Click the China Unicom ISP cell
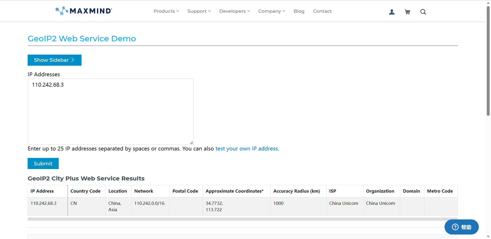 pos(345,206)
